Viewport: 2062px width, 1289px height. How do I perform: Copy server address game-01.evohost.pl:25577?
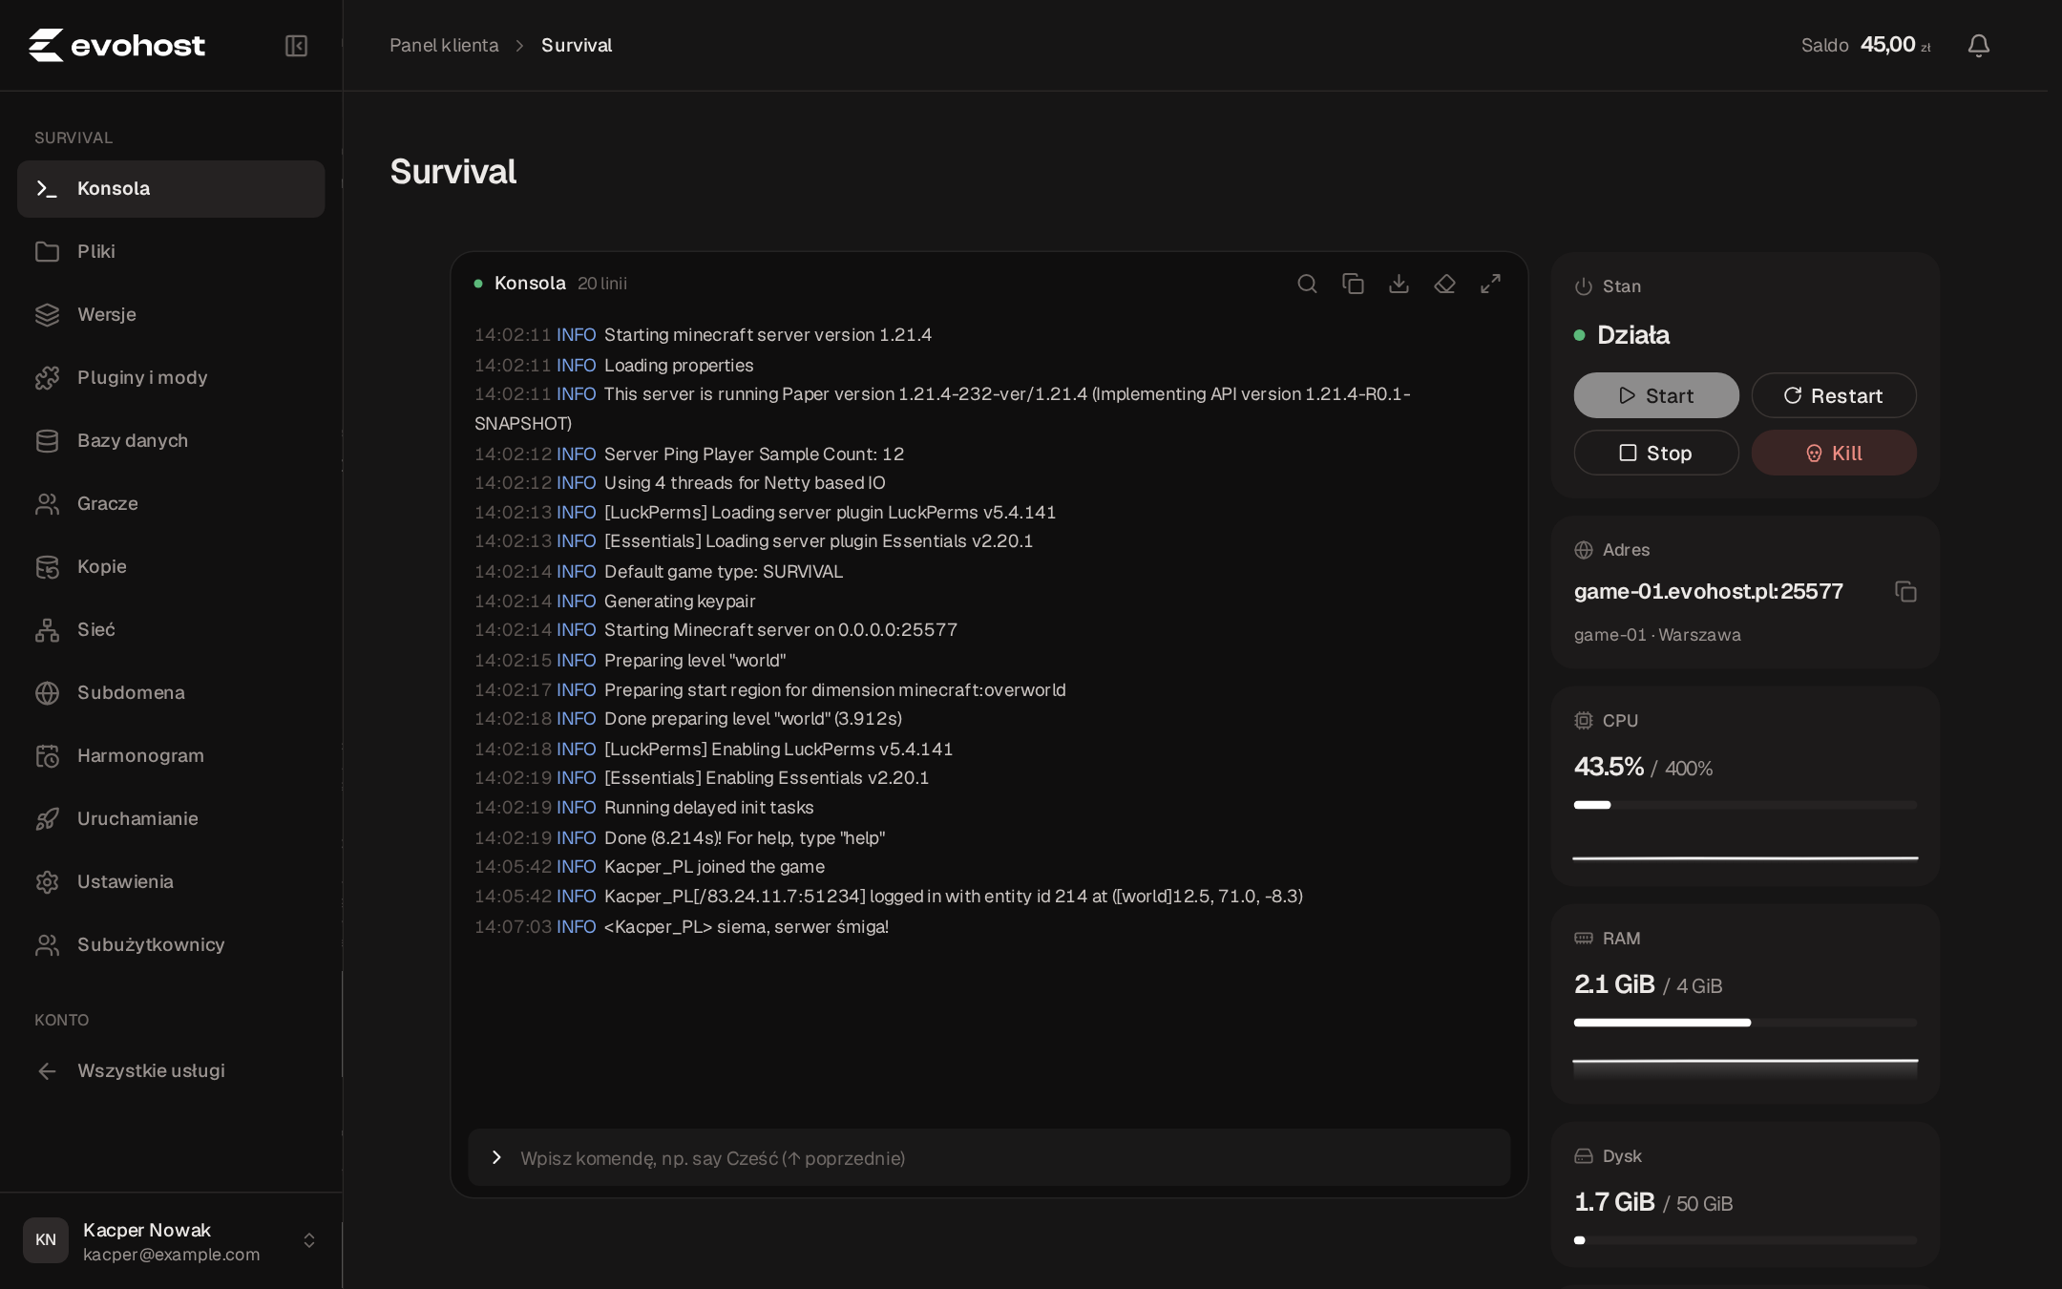[x=1905, y=592]
